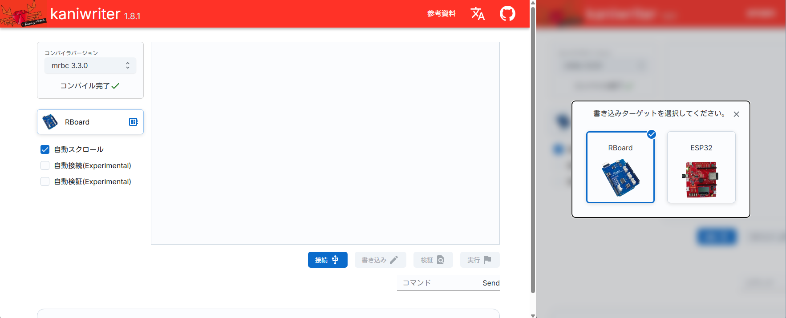Click the scroll-up arrow of the scrollbar
Screen dimensions: 786x318
tap(533, 3)
